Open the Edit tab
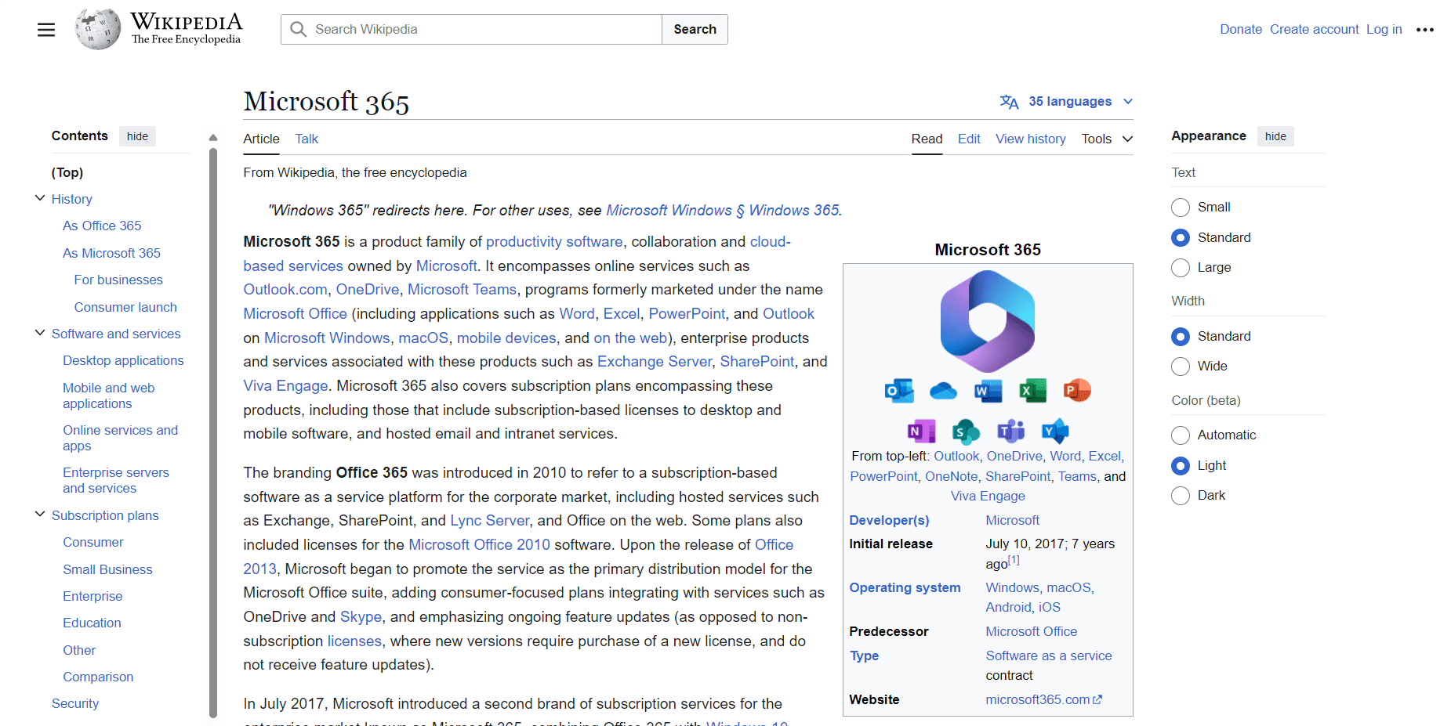The image size is (1451, 726). [969, 139]
